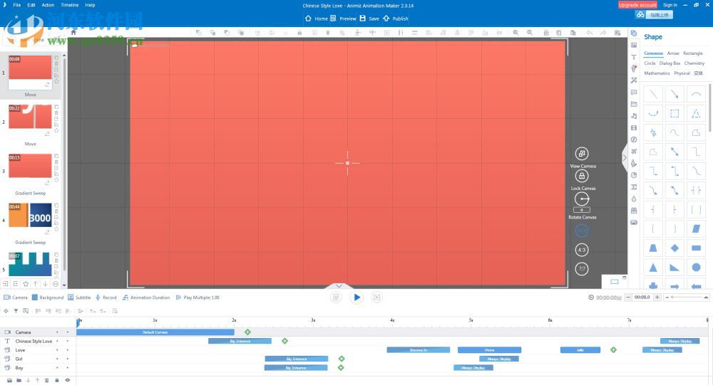Image resolution: width=713 pixels, height=385 pixels.
Task: Switch to the Arrow shape tab
Action: coord(673,53)
